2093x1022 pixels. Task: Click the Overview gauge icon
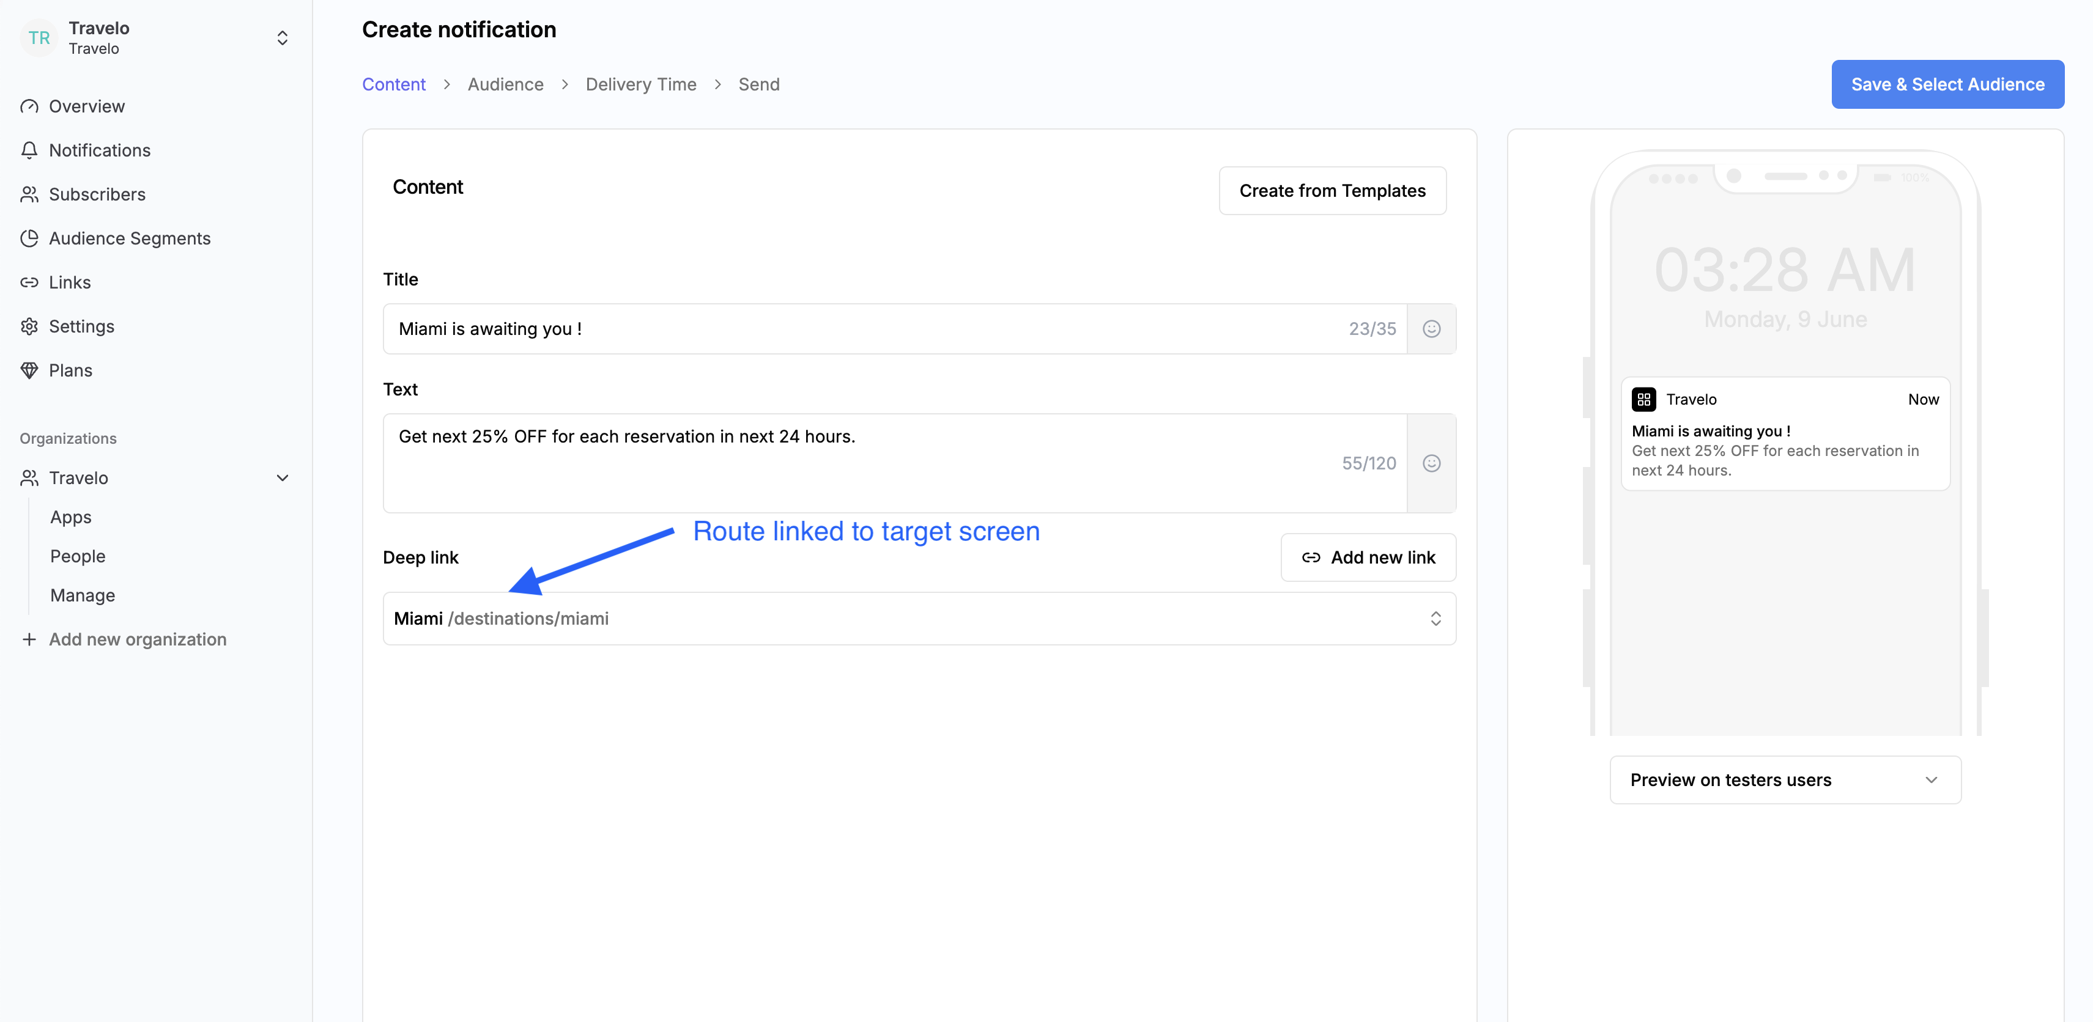(29, 106)
